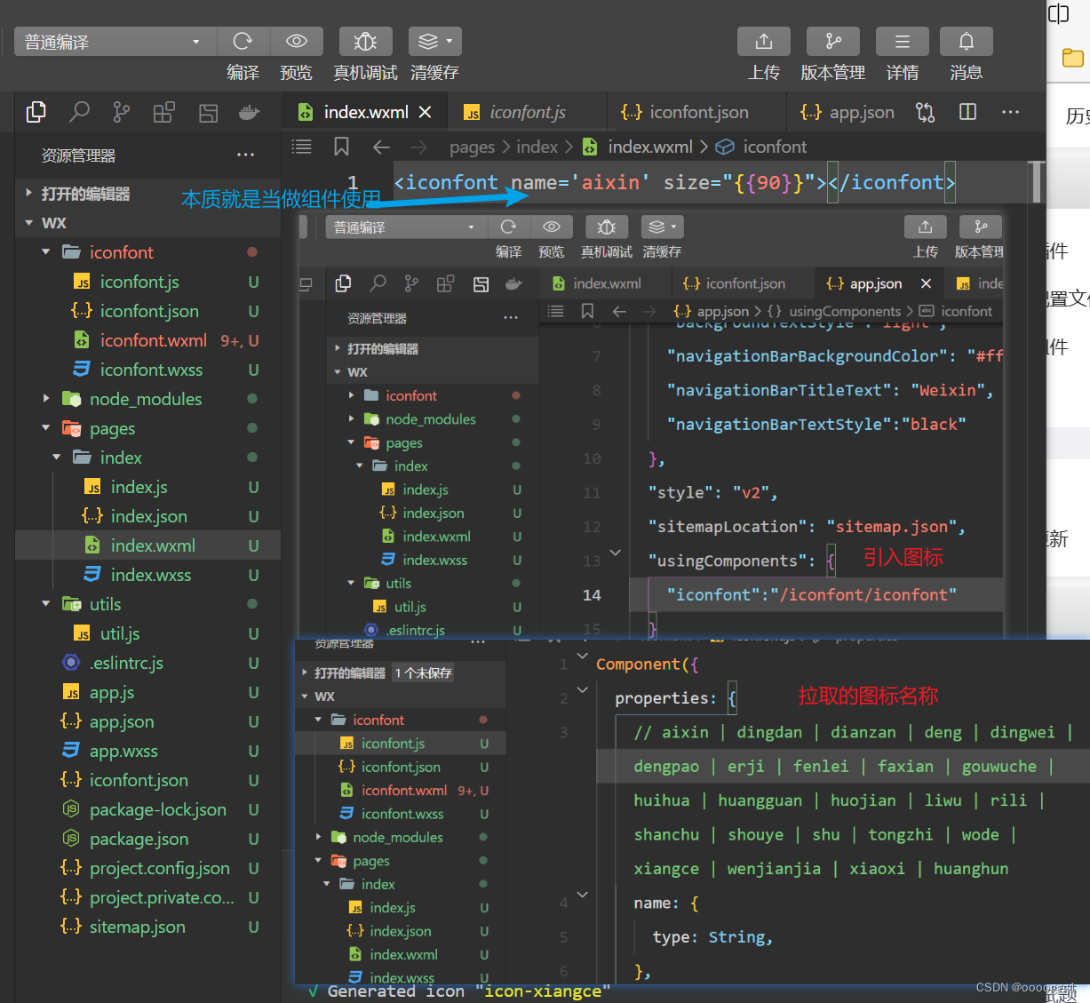Open index.json file in main explorer
Viewport: 1090px width, 1003px height.
click(147, 516)
